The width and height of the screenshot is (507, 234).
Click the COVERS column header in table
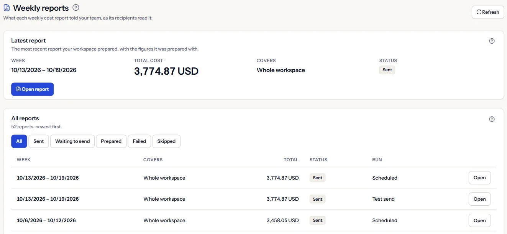point(153,160)
